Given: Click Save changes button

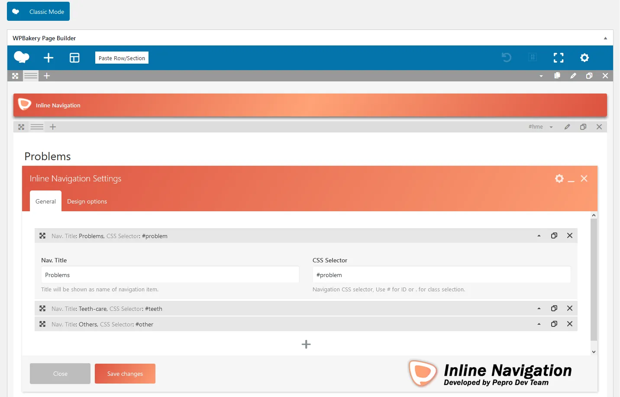Looking at the screenshot, I should tap(125, 374).
